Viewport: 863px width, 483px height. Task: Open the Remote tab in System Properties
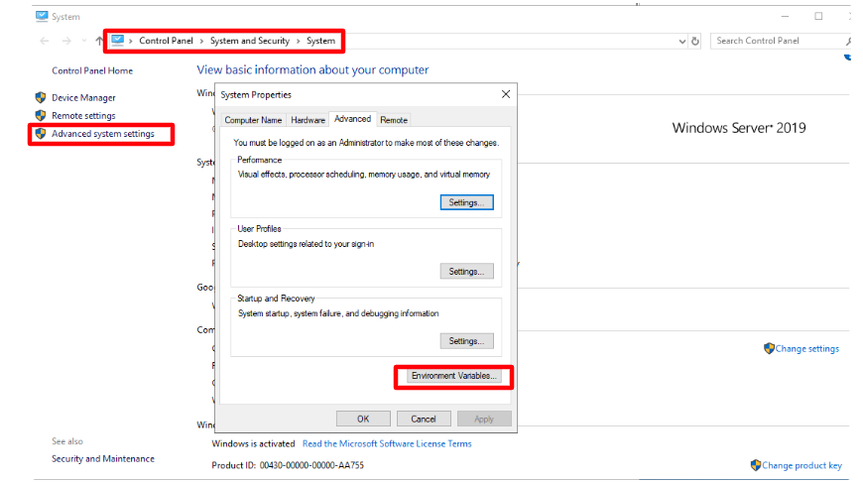pyautogui.click(x=394, y=120)
